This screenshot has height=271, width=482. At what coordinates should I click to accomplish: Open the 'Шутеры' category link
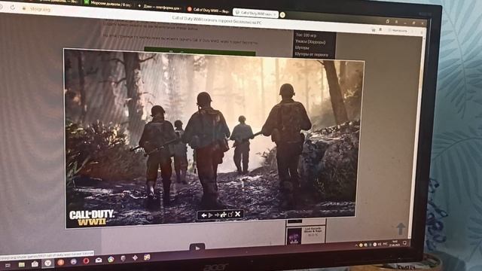click(x=302, y=48)
